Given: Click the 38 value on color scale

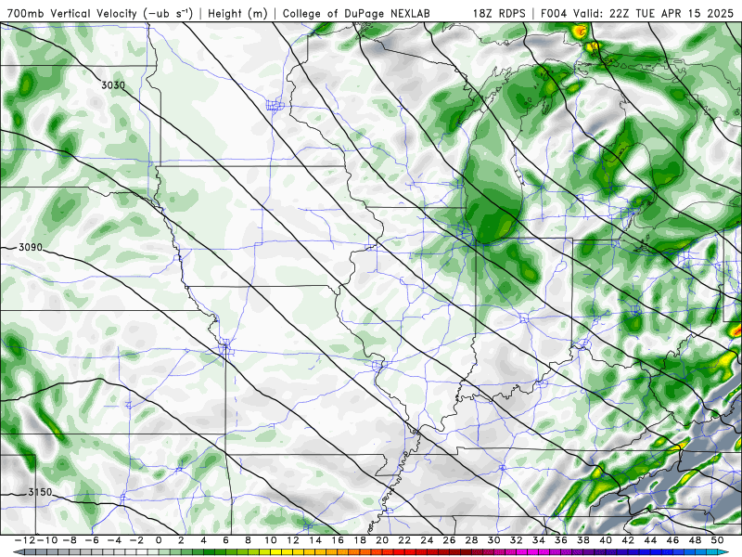Looking at the screenshot, I should (x=583, y=540).
